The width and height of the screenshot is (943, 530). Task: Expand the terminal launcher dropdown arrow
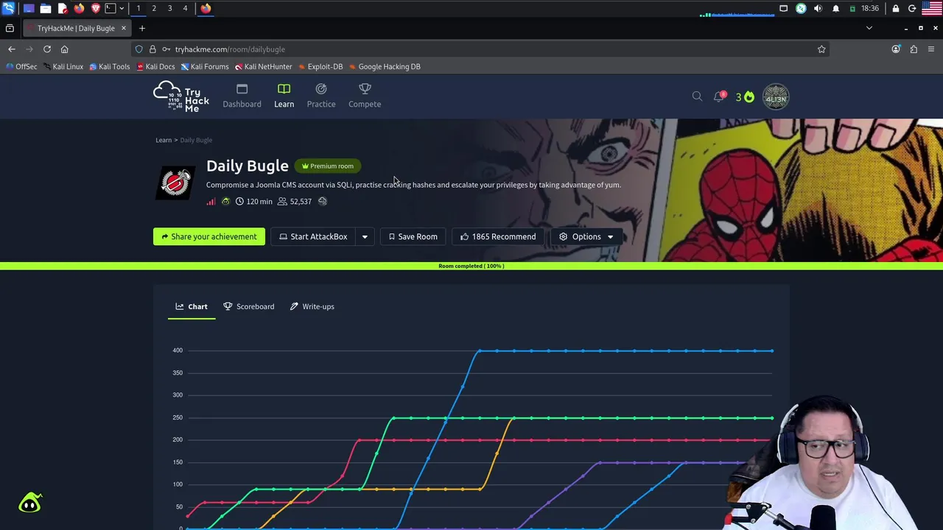[122, 8]
